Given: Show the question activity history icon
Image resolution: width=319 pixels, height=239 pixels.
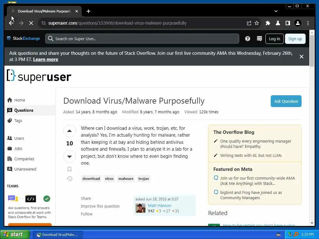Looking at the screenshot, I should tap(69, 179).
